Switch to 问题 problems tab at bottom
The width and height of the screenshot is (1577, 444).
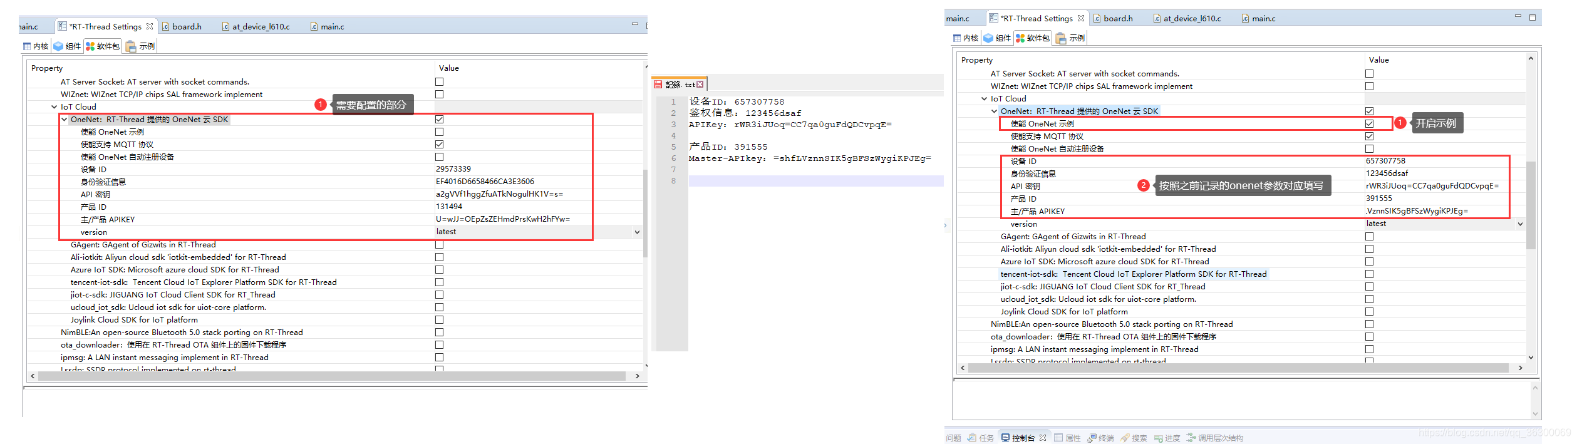click(x=953, y=438)
